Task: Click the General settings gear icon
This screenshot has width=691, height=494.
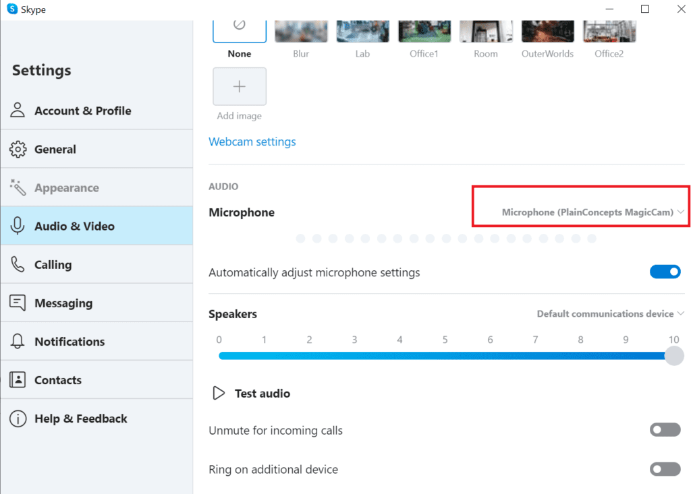Action: pyautogui.click(x=18, y=148)
